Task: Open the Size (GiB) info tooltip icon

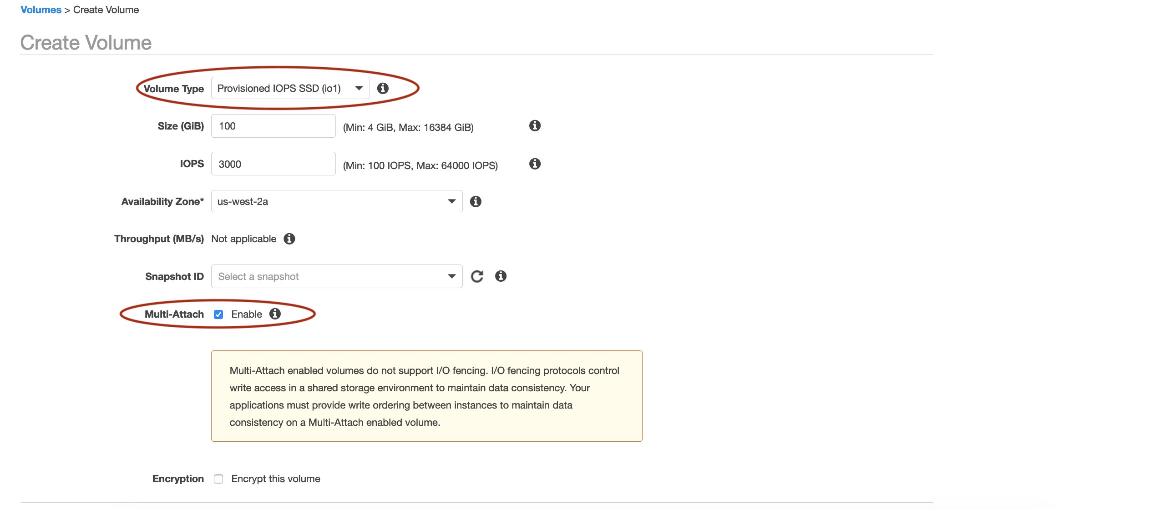Action: point(535,126)
